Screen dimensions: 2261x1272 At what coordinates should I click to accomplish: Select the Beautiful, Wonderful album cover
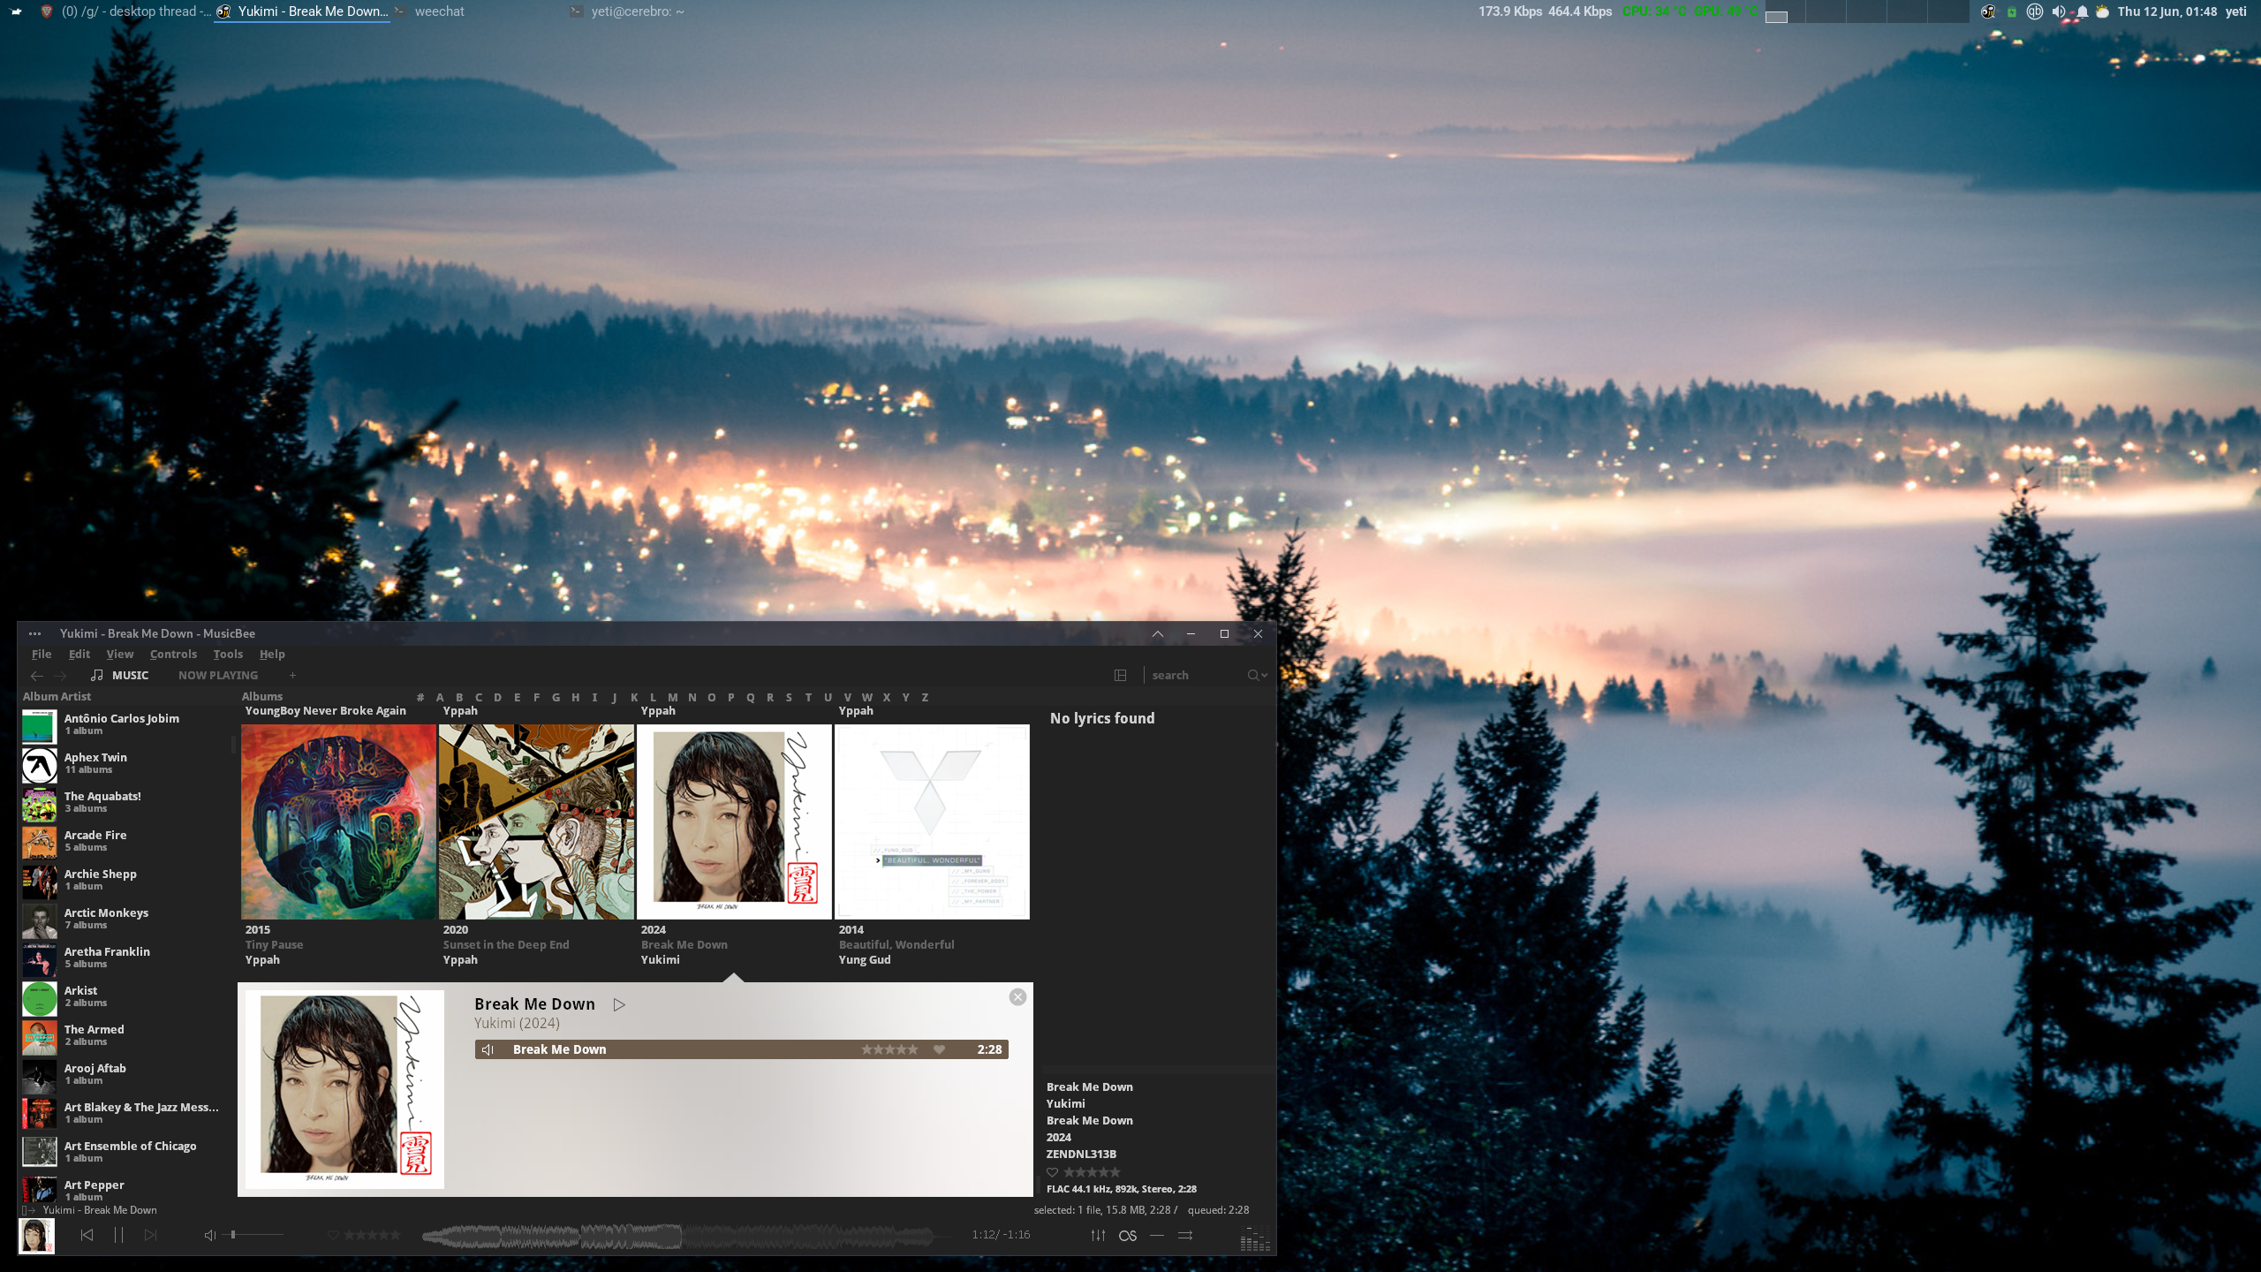pyautogui.click(x=932, y=821)
